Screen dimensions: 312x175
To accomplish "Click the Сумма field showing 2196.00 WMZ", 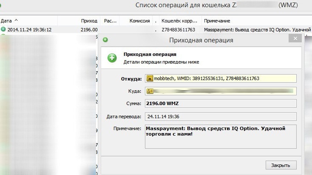I will 221,103.
